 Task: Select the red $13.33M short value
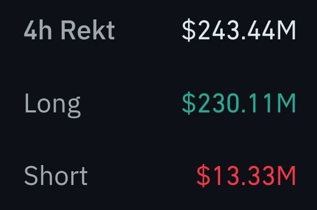[x=246, y=176]
